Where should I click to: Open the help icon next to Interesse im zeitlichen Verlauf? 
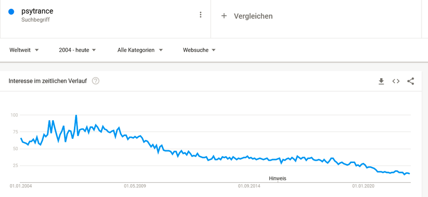[96, 81]
